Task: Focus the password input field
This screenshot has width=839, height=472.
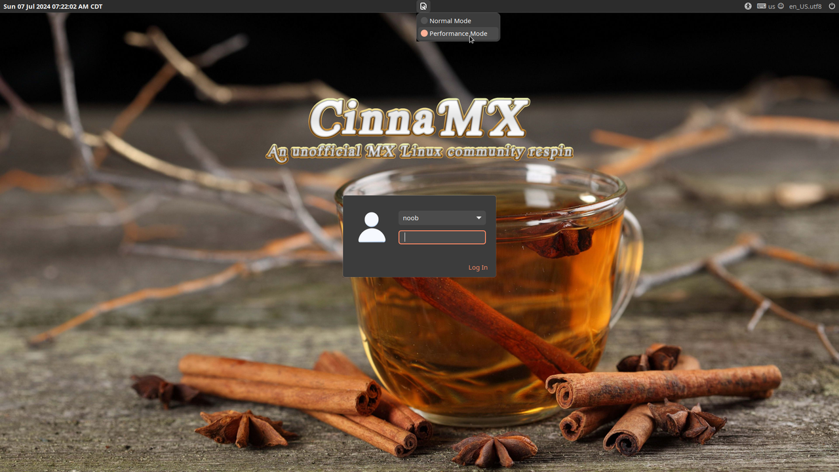Action: point(442,237)
